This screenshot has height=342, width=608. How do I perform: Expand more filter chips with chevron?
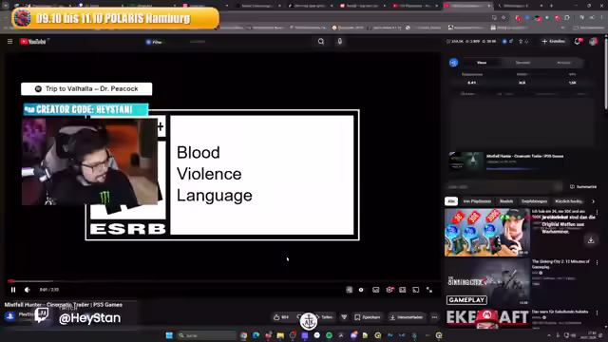(593, 201)
